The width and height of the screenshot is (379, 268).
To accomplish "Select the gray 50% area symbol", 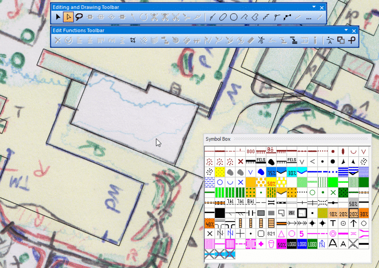I will pyautogui.click(x=353, y=203).
